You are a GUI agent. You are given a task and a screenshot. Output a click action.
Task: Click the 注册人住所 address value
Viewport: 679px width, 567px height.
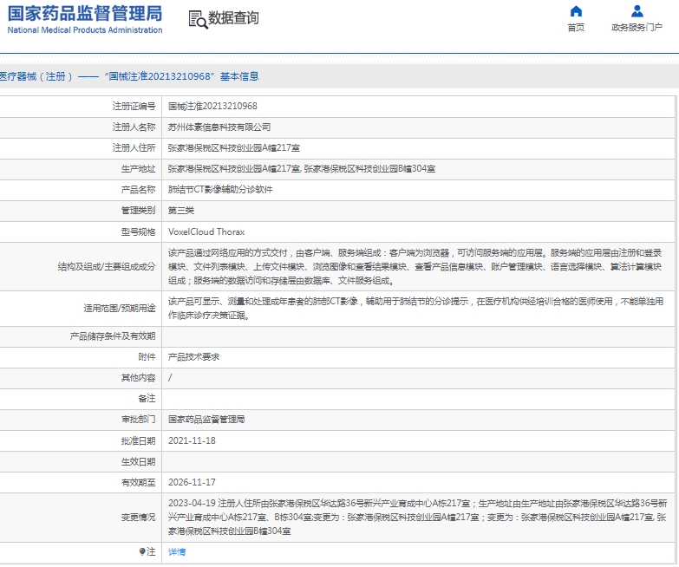point(234,148)
